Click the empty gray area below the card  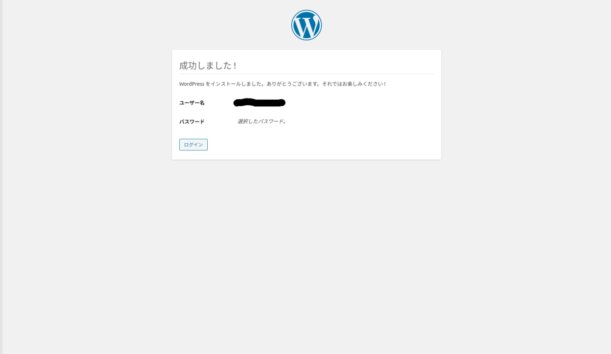tap(307, 254)
